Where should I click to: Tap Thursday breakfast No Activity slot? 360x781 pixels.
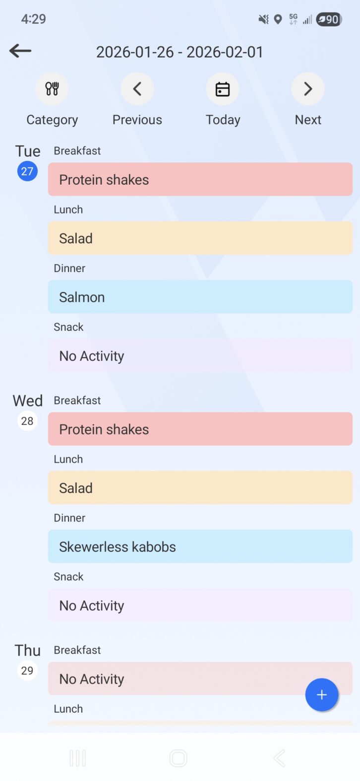click(x=174, y=679)
